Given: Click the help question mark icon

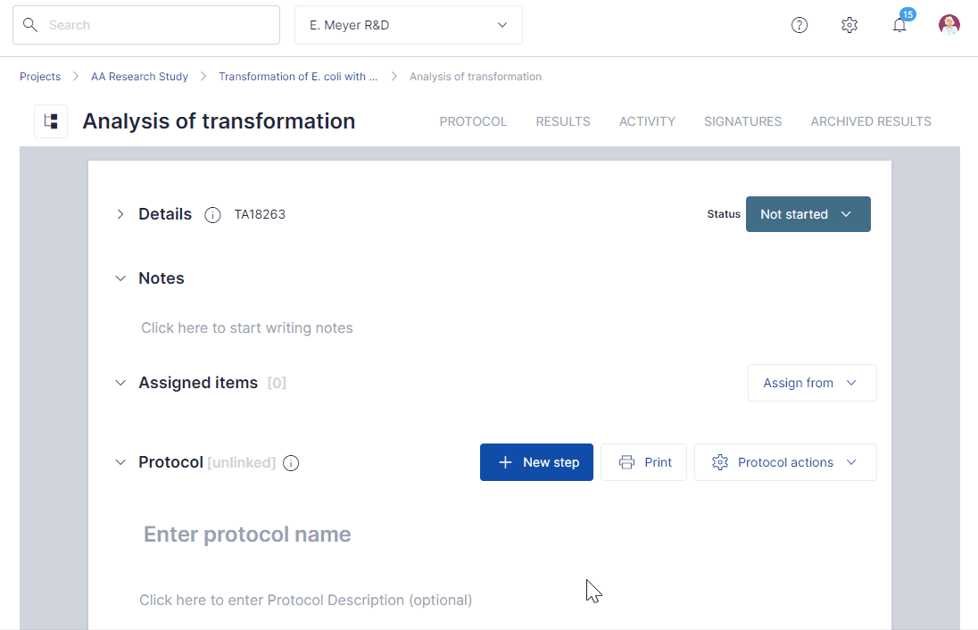Looking at the screenshot, I should 800,25.
